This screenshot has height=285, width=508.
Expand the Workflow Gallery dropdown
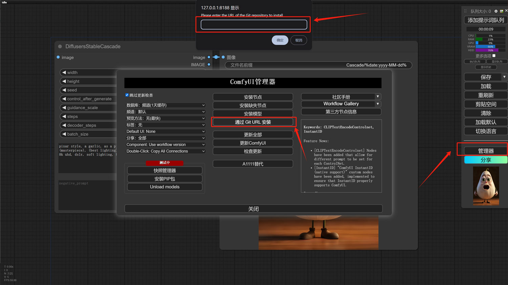pyautogui.click(x=378, y=104)
